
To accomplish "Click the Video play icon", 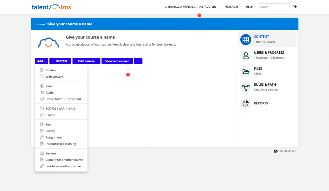I will (x=42, y=86).
